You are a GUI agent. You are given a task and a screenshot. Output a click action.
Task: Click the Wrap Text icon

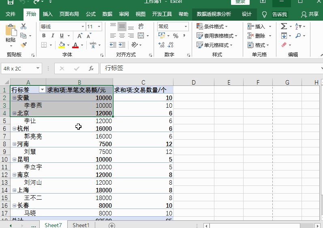click(x=141, y=26)
